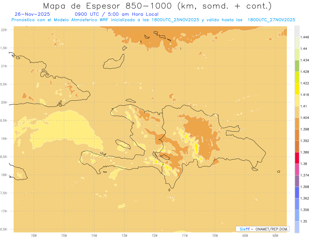Click the colorbar value 1.392
The height and width of the screenshot is (239, 309).
[x=305, y=141]
